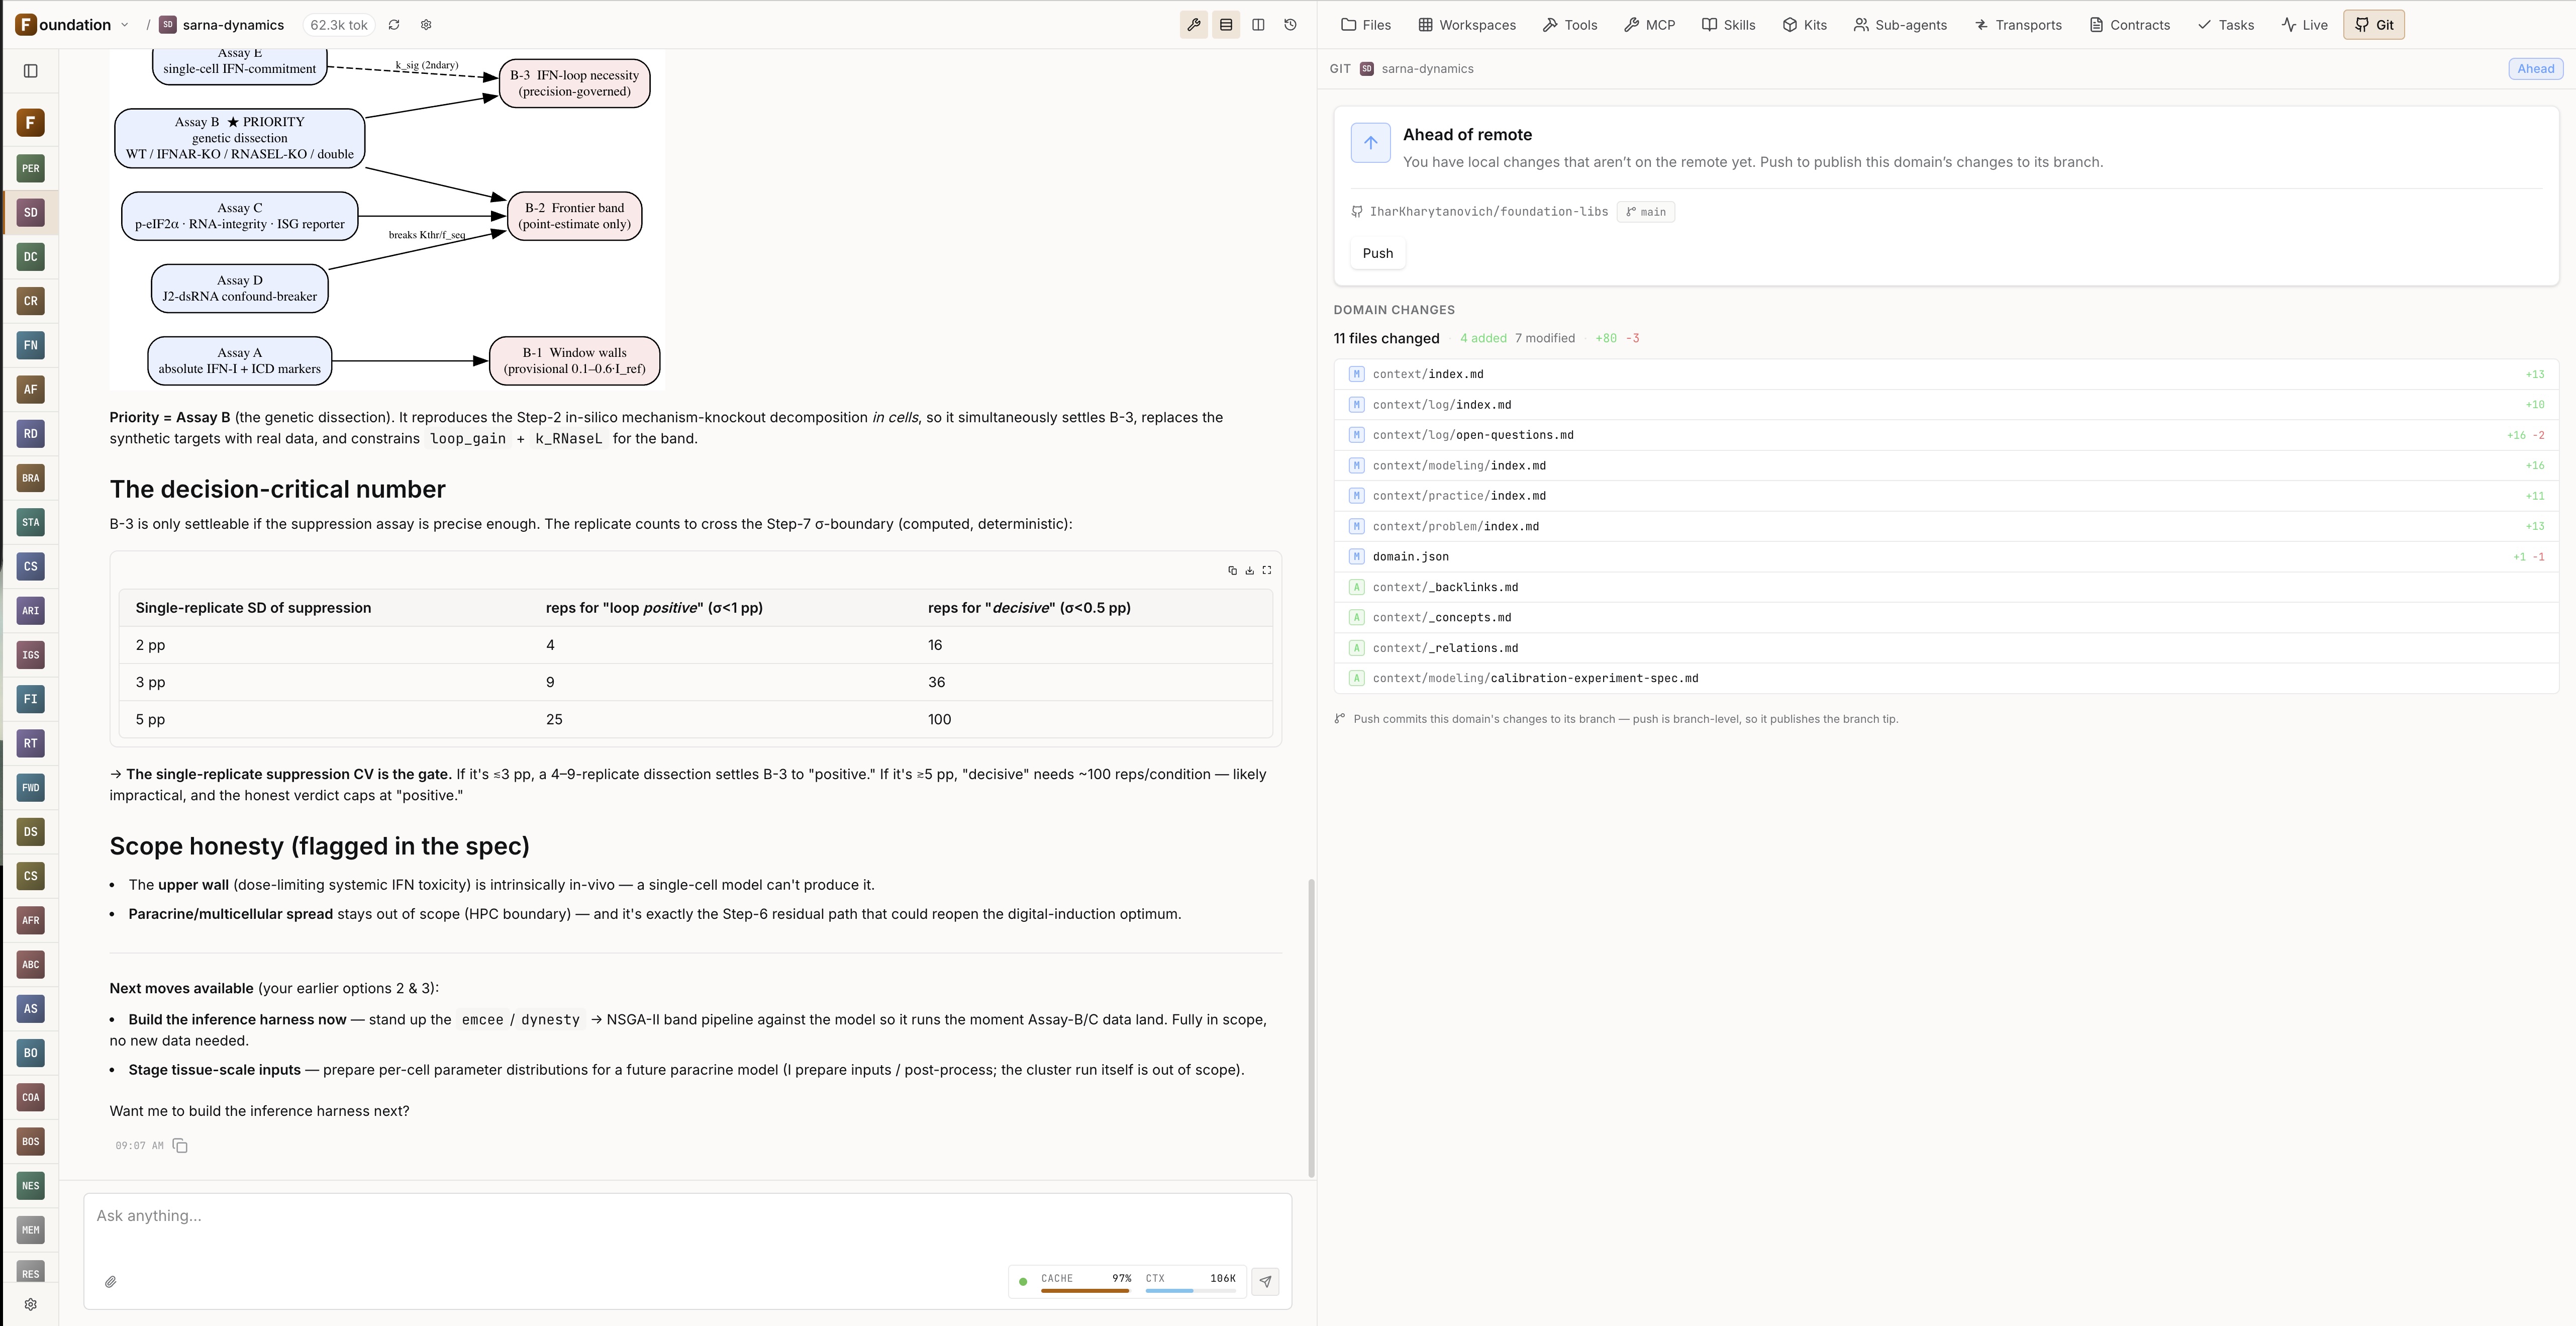The width and height of the screenshot is (2576, 1326).
Task: Select the ABC domain sidebar icon
Action: [x=31, y=965]
